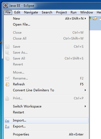Image resolution: width=101 pixels, height=139 pixels.
Task: Click the Print icon in File menu
Action: click(x=7, y=98)
